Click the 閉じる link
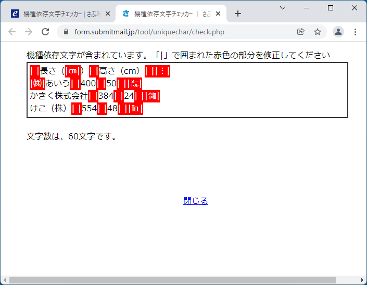This screenshot has width=367, height=285. (196, 201)
